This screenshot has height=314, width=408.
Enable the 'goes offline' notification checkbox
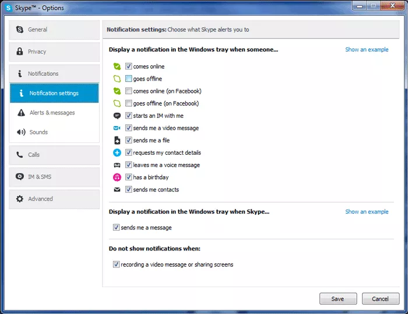129,78
